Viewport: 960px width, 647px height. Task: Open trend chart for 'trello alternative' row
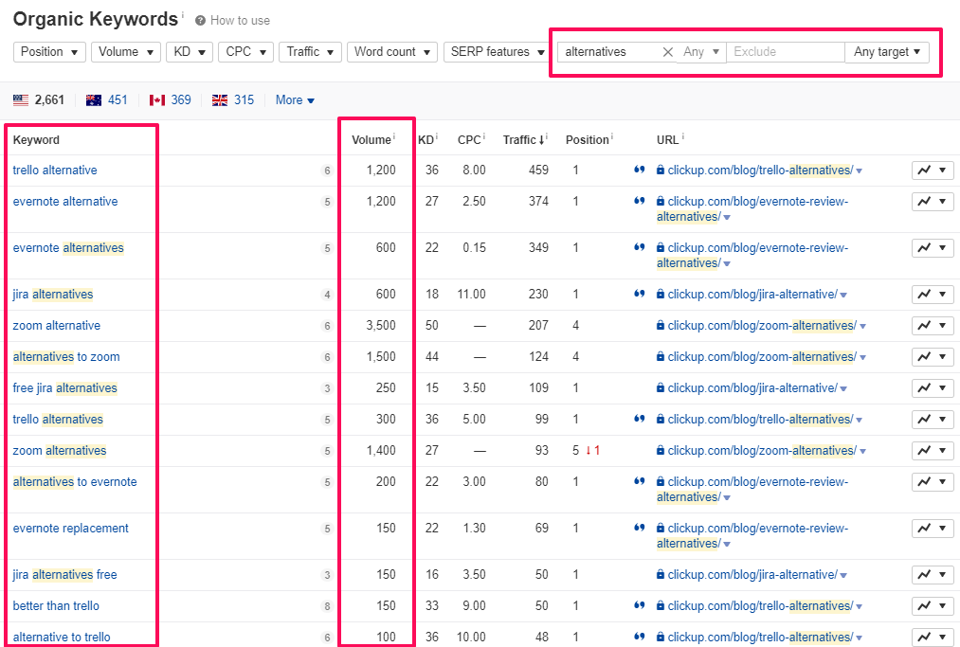(933, 171)
